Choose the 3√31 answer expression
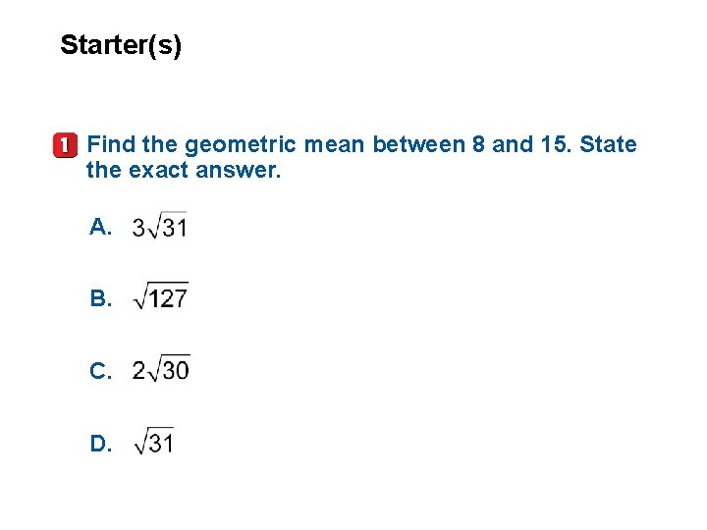 (159, 226)
